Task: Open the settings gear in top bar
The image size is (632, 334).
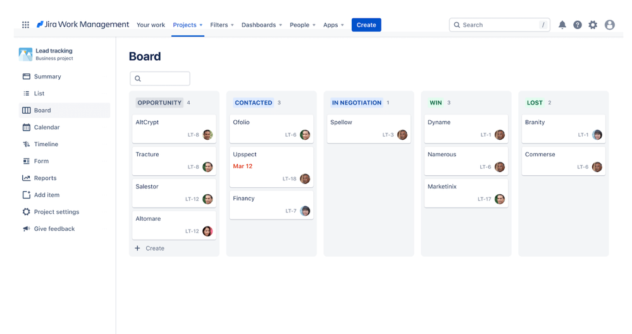Action: click(x=593, y=25)
